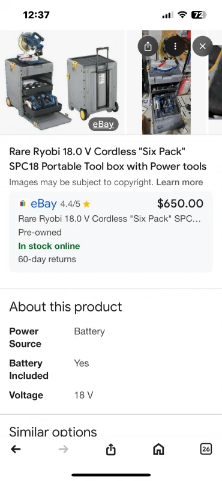Tap the In stock online label
The image size is (222, 481).
49,246
